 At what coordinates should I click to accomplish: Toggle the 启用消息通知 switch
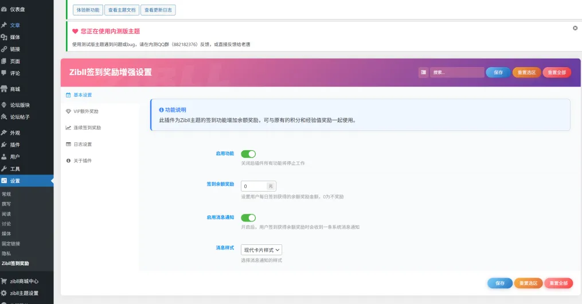[x=248, y=217]
